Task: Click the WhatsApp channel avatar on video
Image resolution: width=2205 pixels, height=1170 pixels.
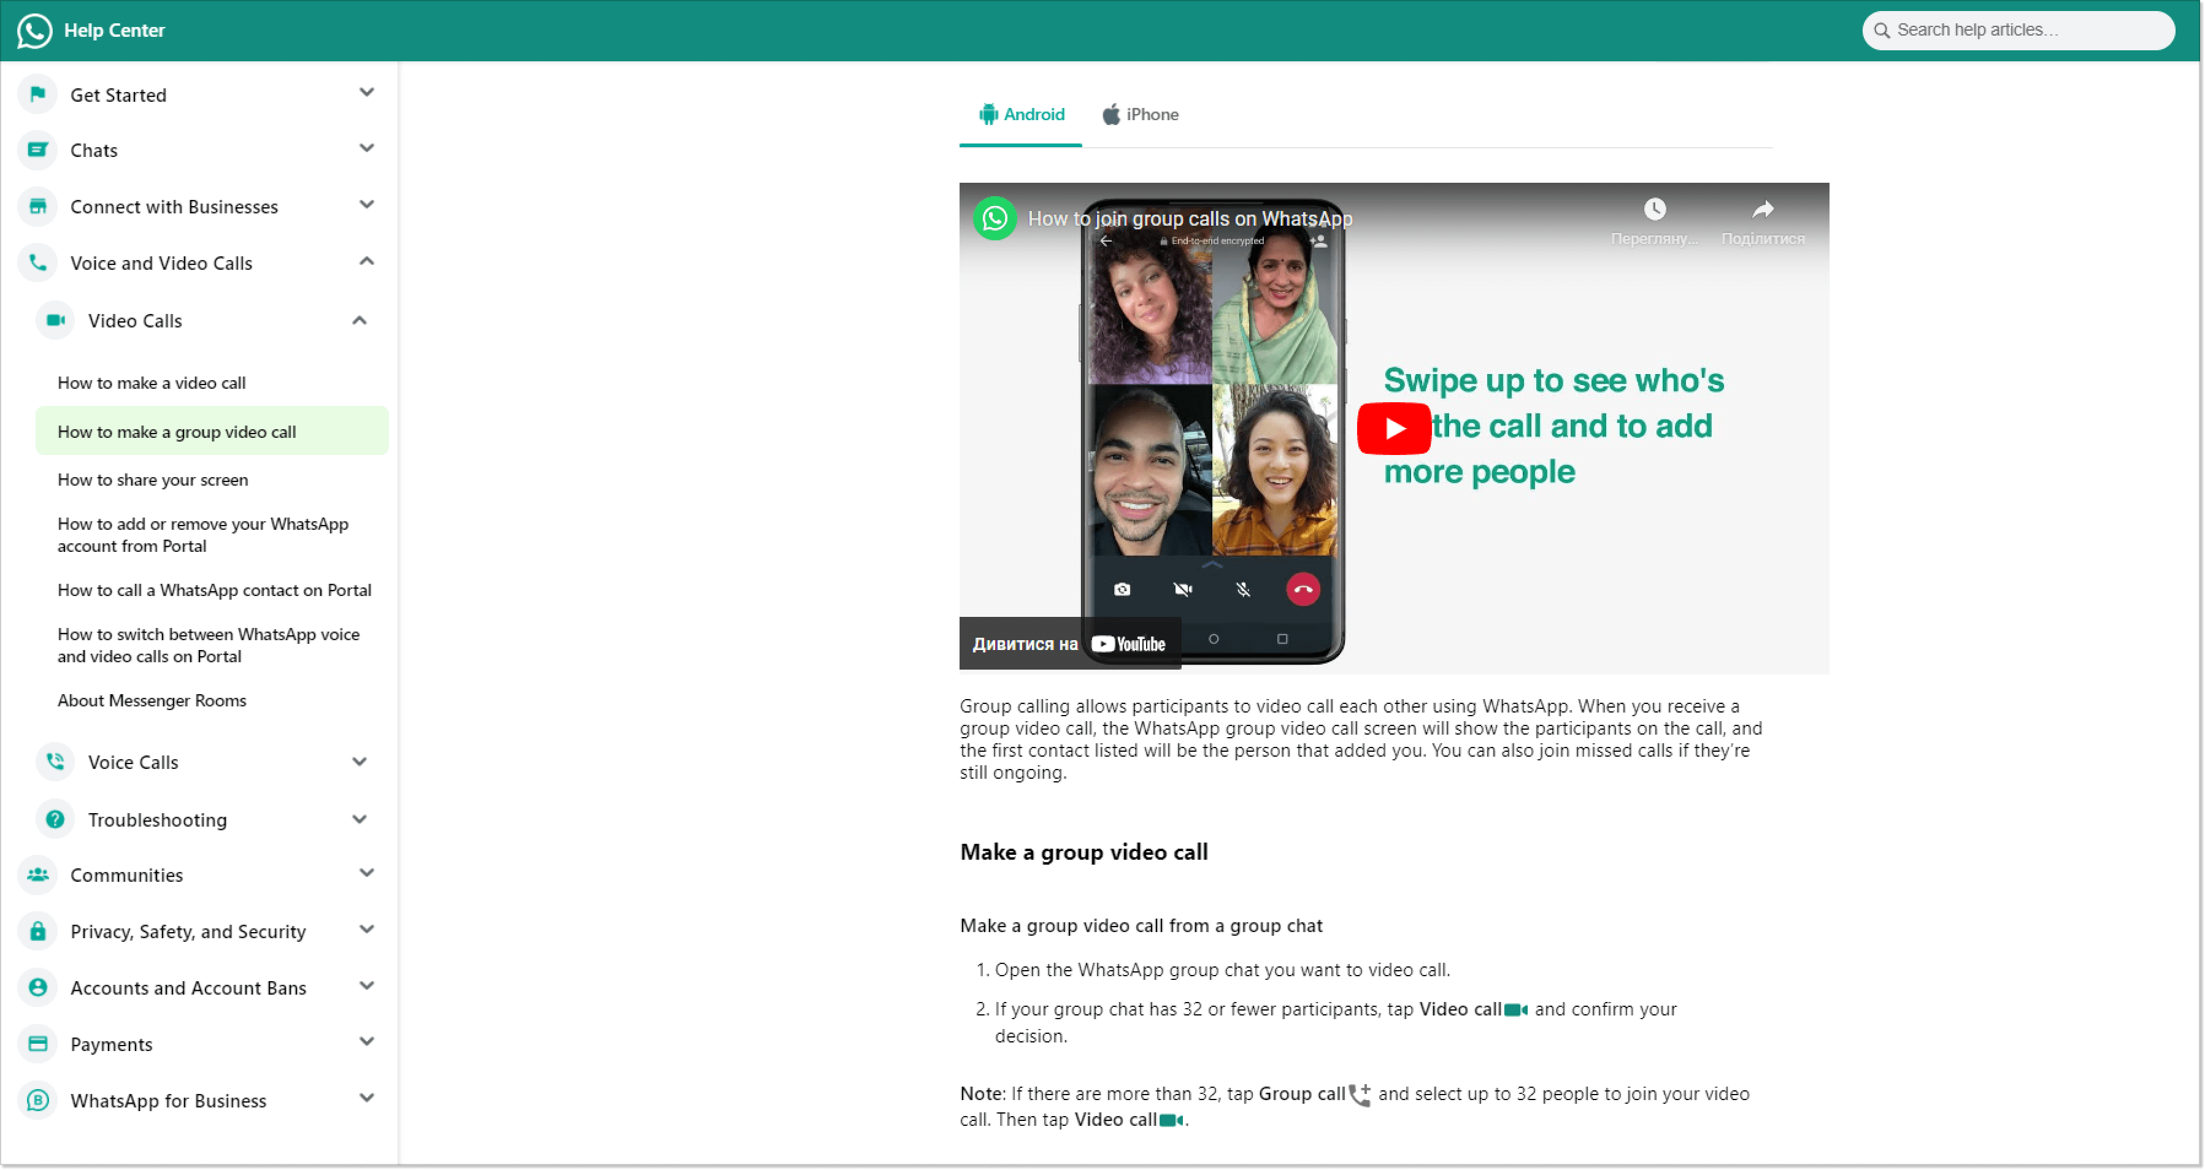Action: [x=995, y=219]
